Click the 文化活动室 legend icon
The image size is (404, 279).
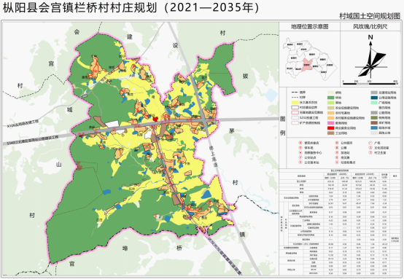pyautogui.click(x=370, y=148)
